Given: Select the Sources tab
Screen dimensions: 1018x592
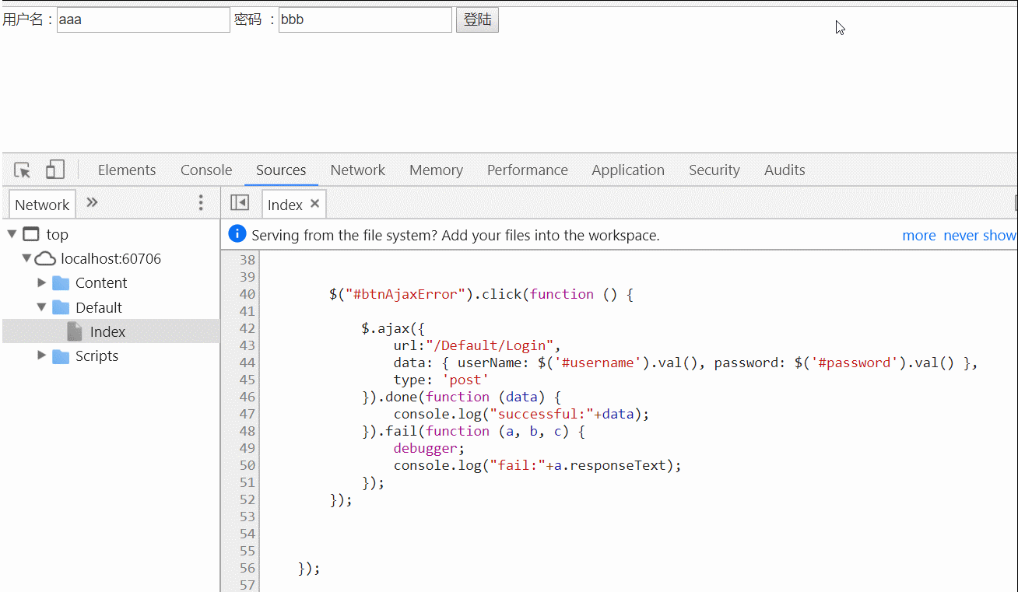Looking at the screenshot, I should 281,170.
